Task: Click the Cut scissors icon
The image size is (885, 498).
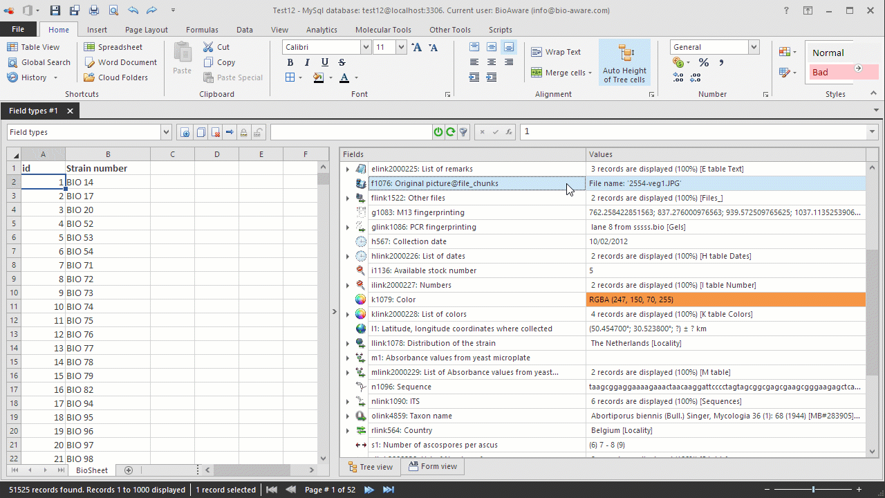Action: tap(209, 47)
